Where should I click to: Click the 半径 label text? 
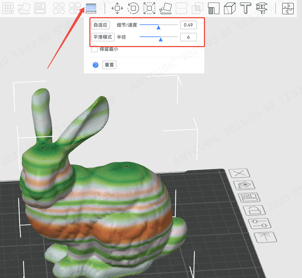[x=121, y=37]
